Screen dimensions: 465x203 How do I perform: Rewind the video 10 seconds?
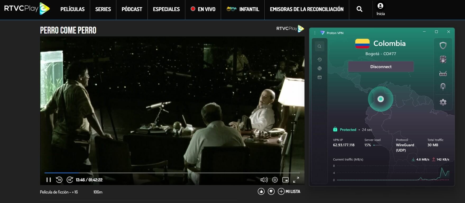(x=59, y=180)
